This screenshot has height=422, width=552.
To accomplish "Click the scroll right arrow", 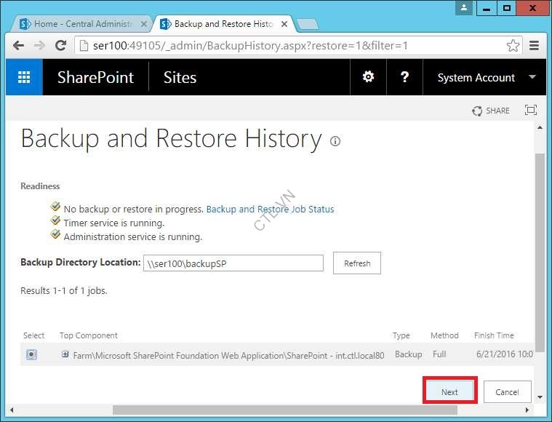I will [527, 410].
